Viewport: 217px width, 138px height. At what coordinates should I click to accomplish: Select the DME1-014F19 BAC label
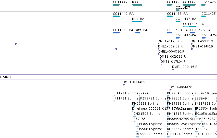[202, 46]
